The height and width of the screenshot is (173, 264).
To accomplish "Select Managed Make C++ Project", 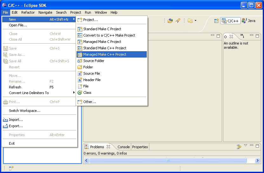I will [x=105, y=54].
